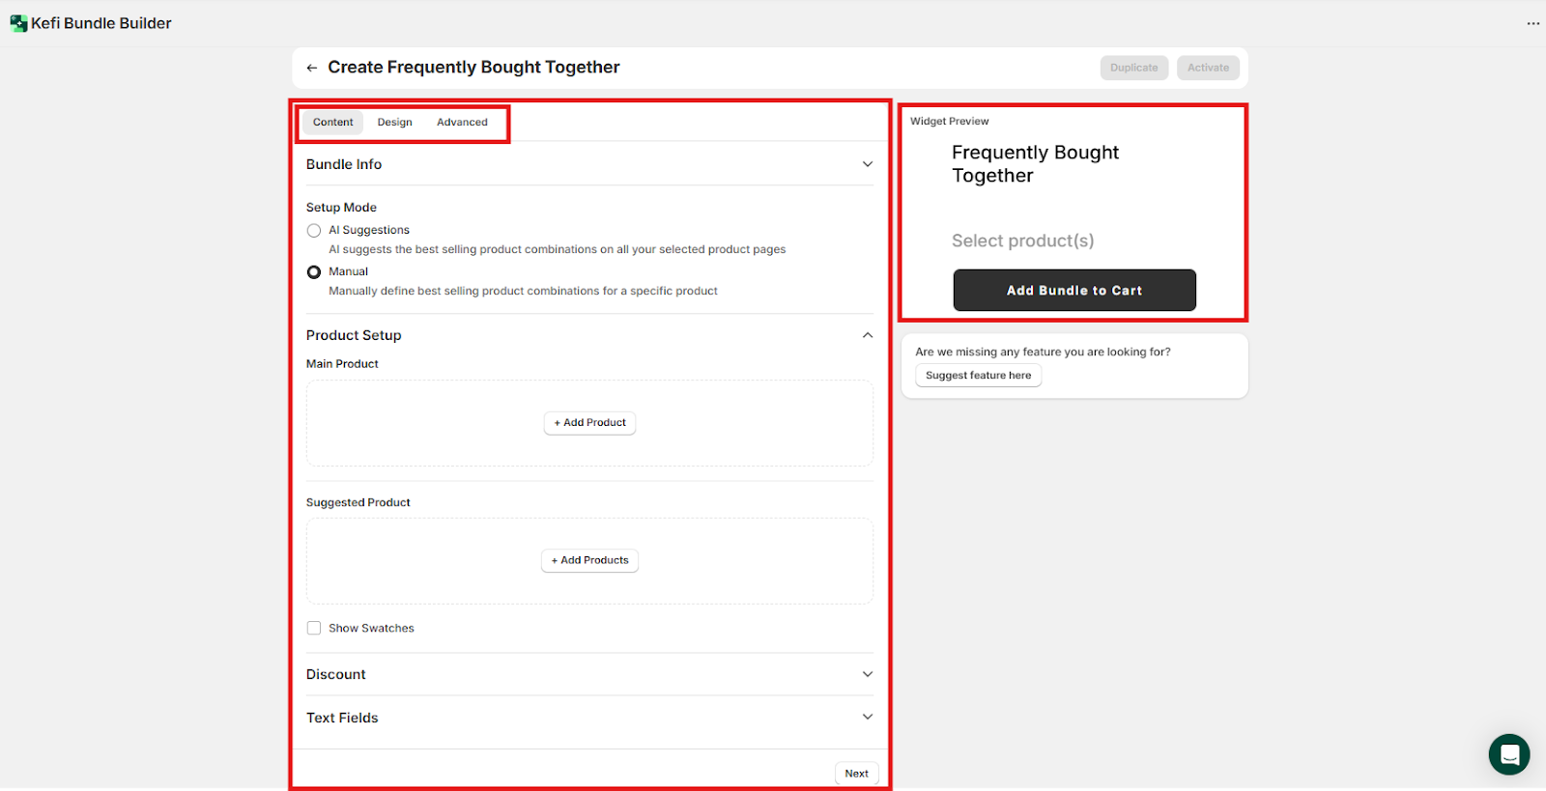1546x791 pixels.
Task: Click the back arrow icon
Action: click(x=311, y=68)
